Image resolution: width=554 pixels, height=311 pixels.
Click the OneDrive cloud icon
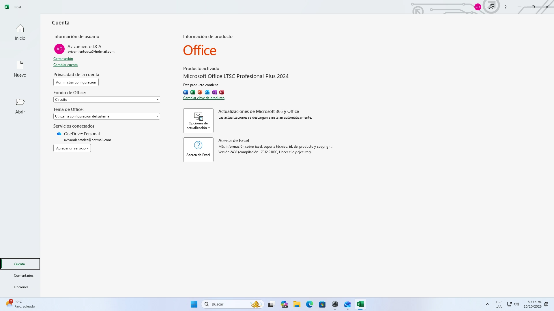point(59,134)
